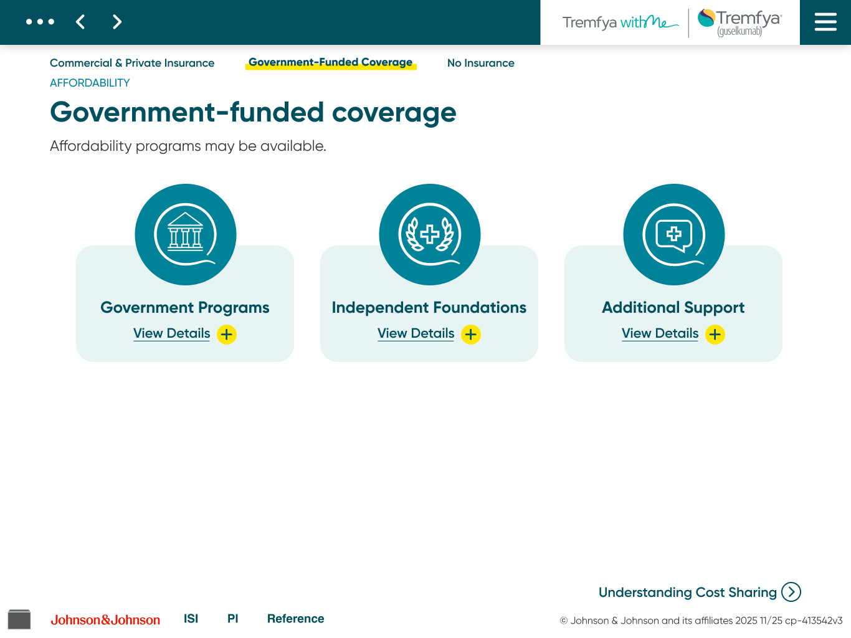Image resolution: width=851 pixels, height=638 pixels.
Task: Click the Understanding Cost Sharing chevron
Action: [x=791, y=593]
